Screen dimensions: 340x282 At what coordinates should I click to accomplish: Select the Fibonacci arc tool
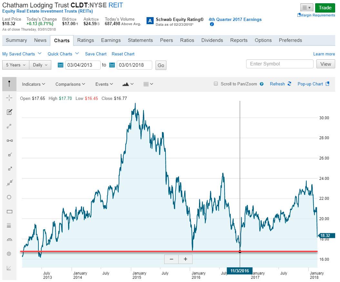10,240
